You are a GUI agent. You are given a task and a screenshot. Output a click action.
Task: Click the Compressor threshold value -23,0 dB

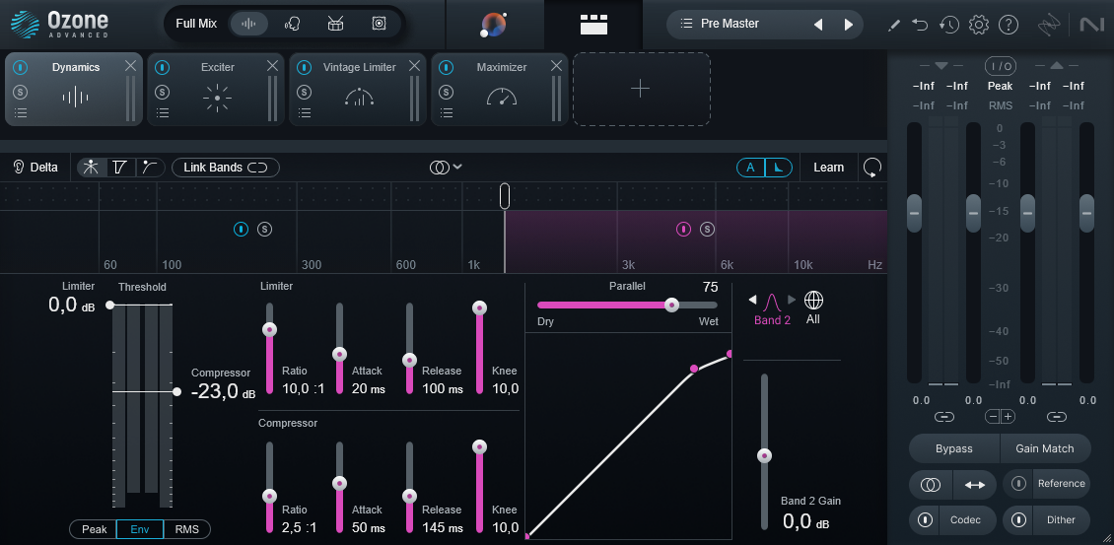click(x=223, y=392)
